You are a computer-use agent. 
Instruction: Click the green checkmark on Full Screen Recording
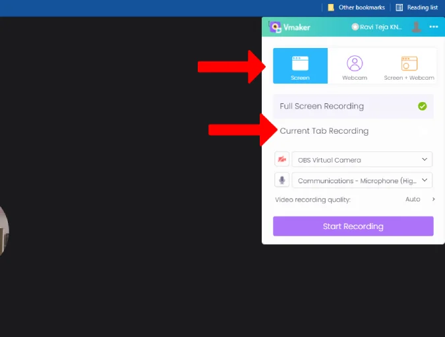[x=423, y=106]
